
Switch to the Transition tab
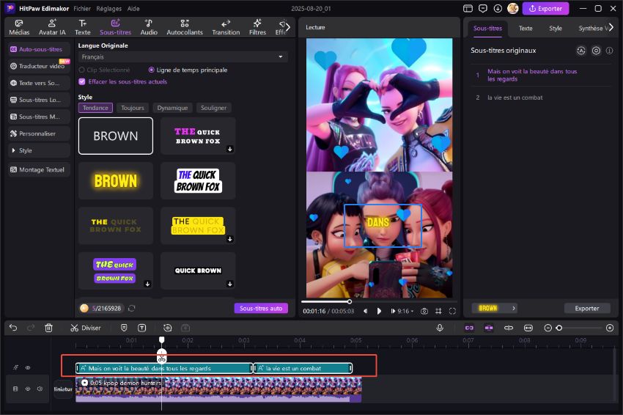tap(226, 27)
